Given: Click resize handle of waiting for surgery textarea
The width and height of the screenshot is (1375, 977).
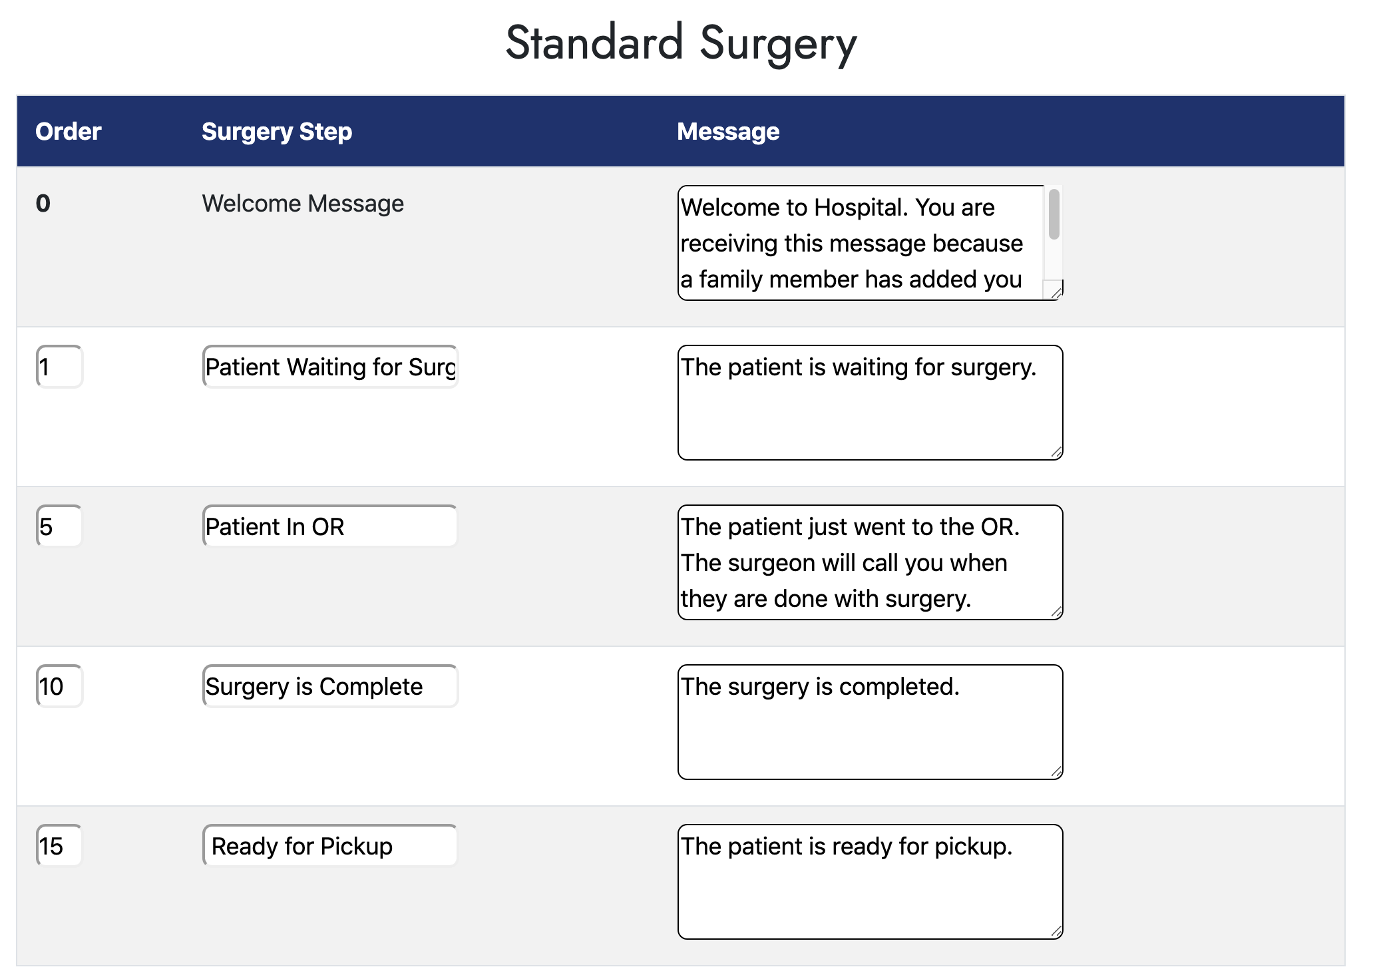Looking at the screenshot, I should pyautogui.click(x=1056, y=453).
